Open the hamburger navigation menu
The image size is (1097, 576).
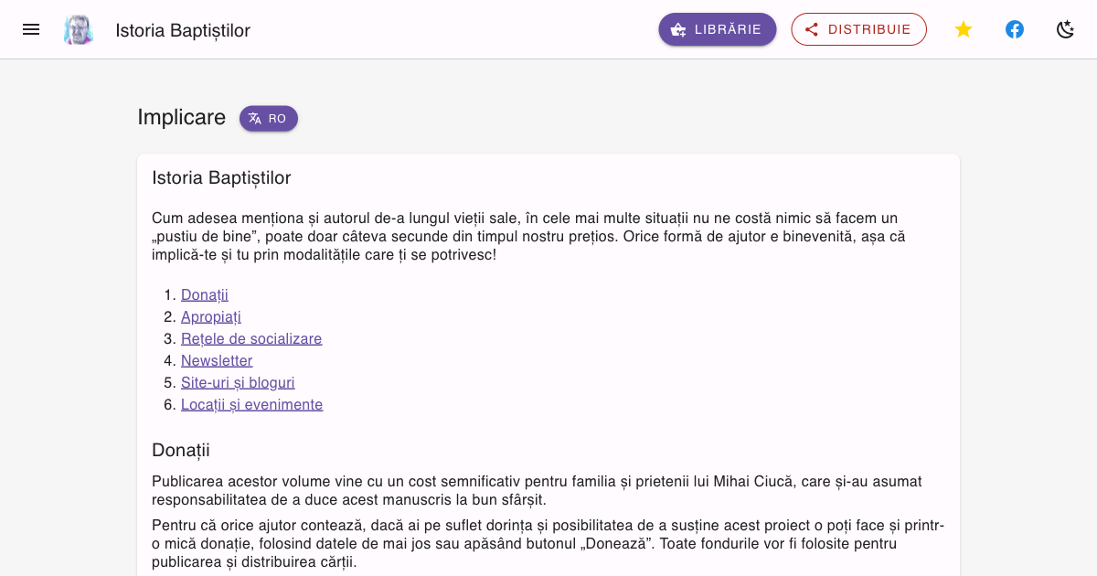[31, 29]
